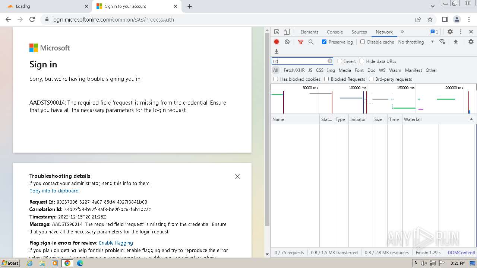Filter requests by Doc type
477x268 pixels.
[x=371, y=70]
